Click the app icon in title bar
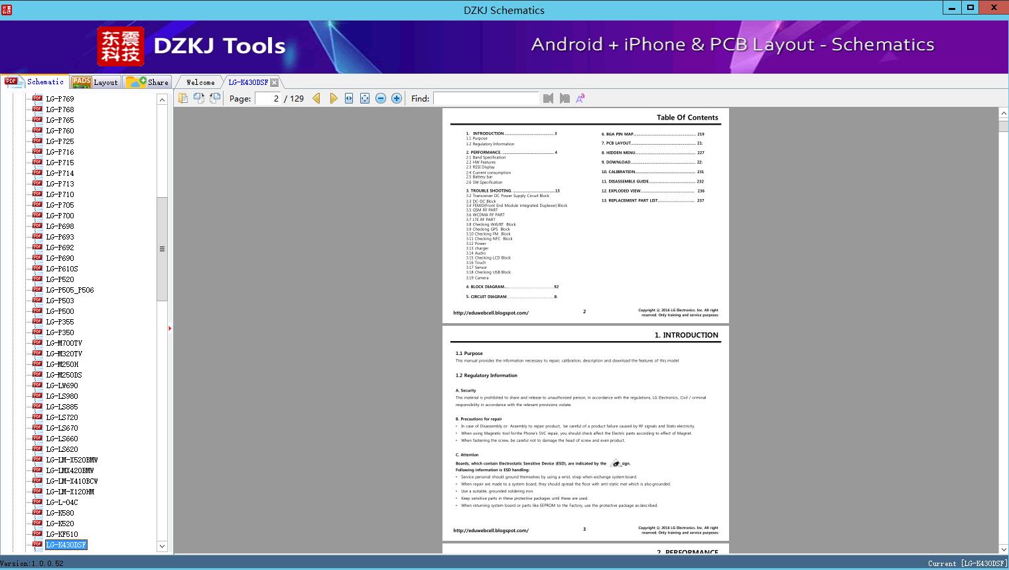The width and height of the screenshot is (1009, 570). tap(7, 9)
